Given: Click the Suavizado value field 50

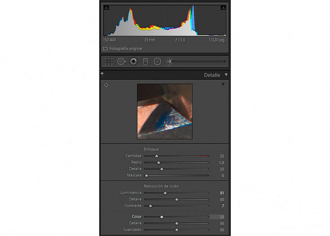Looking at the screenshot, I should point(222,230).
